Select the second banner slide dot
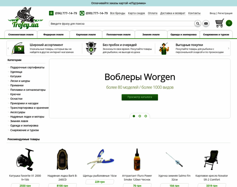Screen dimensions: 237x187 pos(140,116)
